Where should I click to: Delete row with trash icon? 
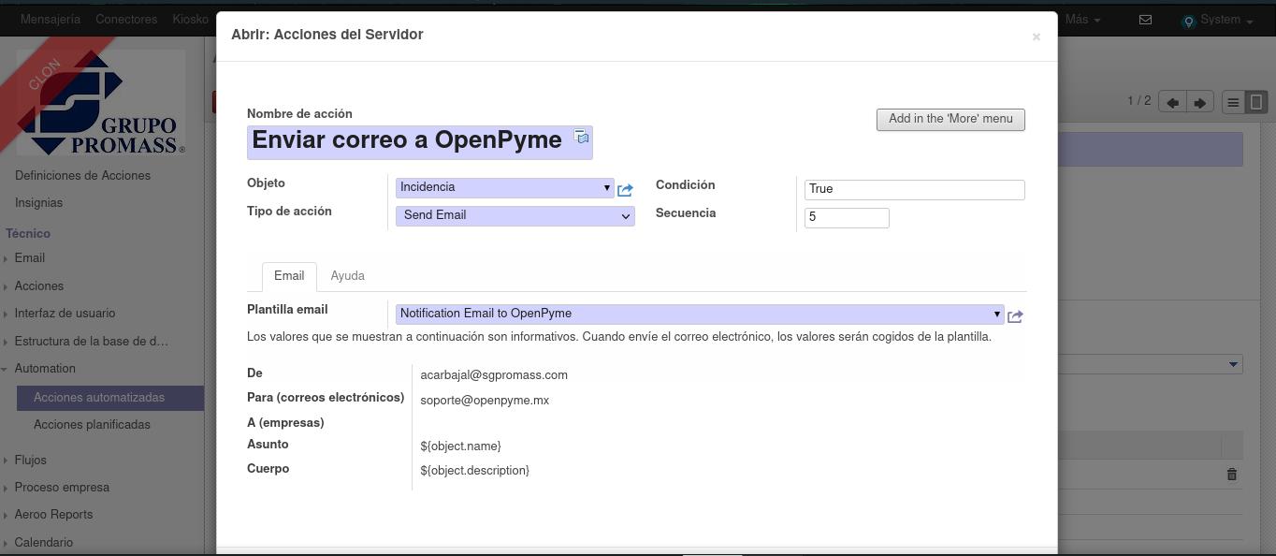1232,475
